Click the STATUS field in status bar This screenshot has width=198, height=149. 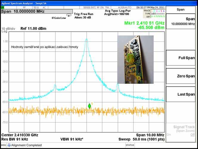130,145
